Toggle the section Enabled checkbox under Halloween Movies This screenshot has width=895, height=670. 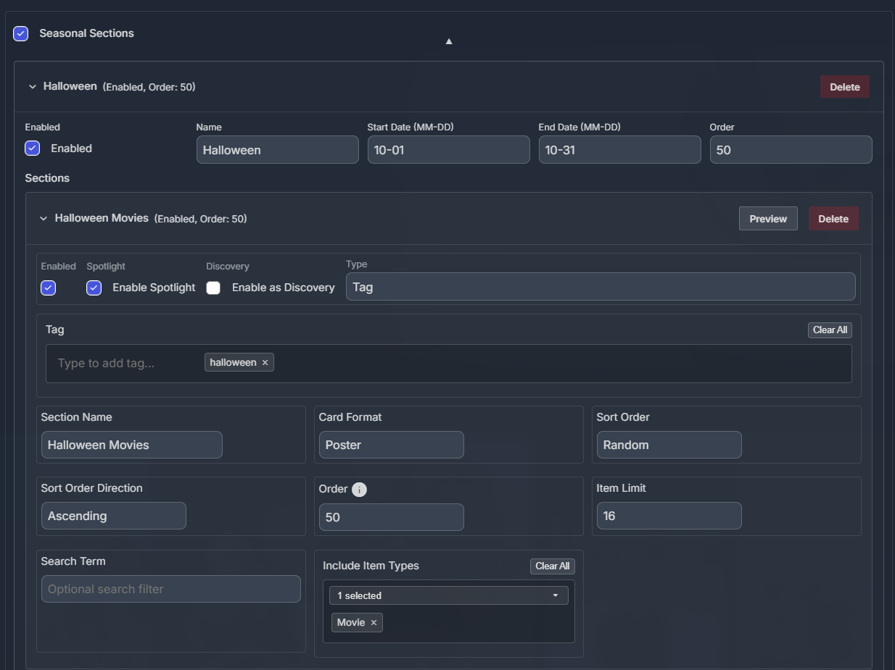tap(49, 288)
